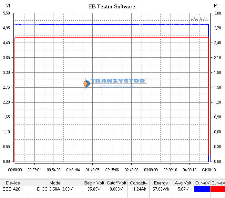
Task: Click the 04:30:13 time axis label
Action: [209, 170]
